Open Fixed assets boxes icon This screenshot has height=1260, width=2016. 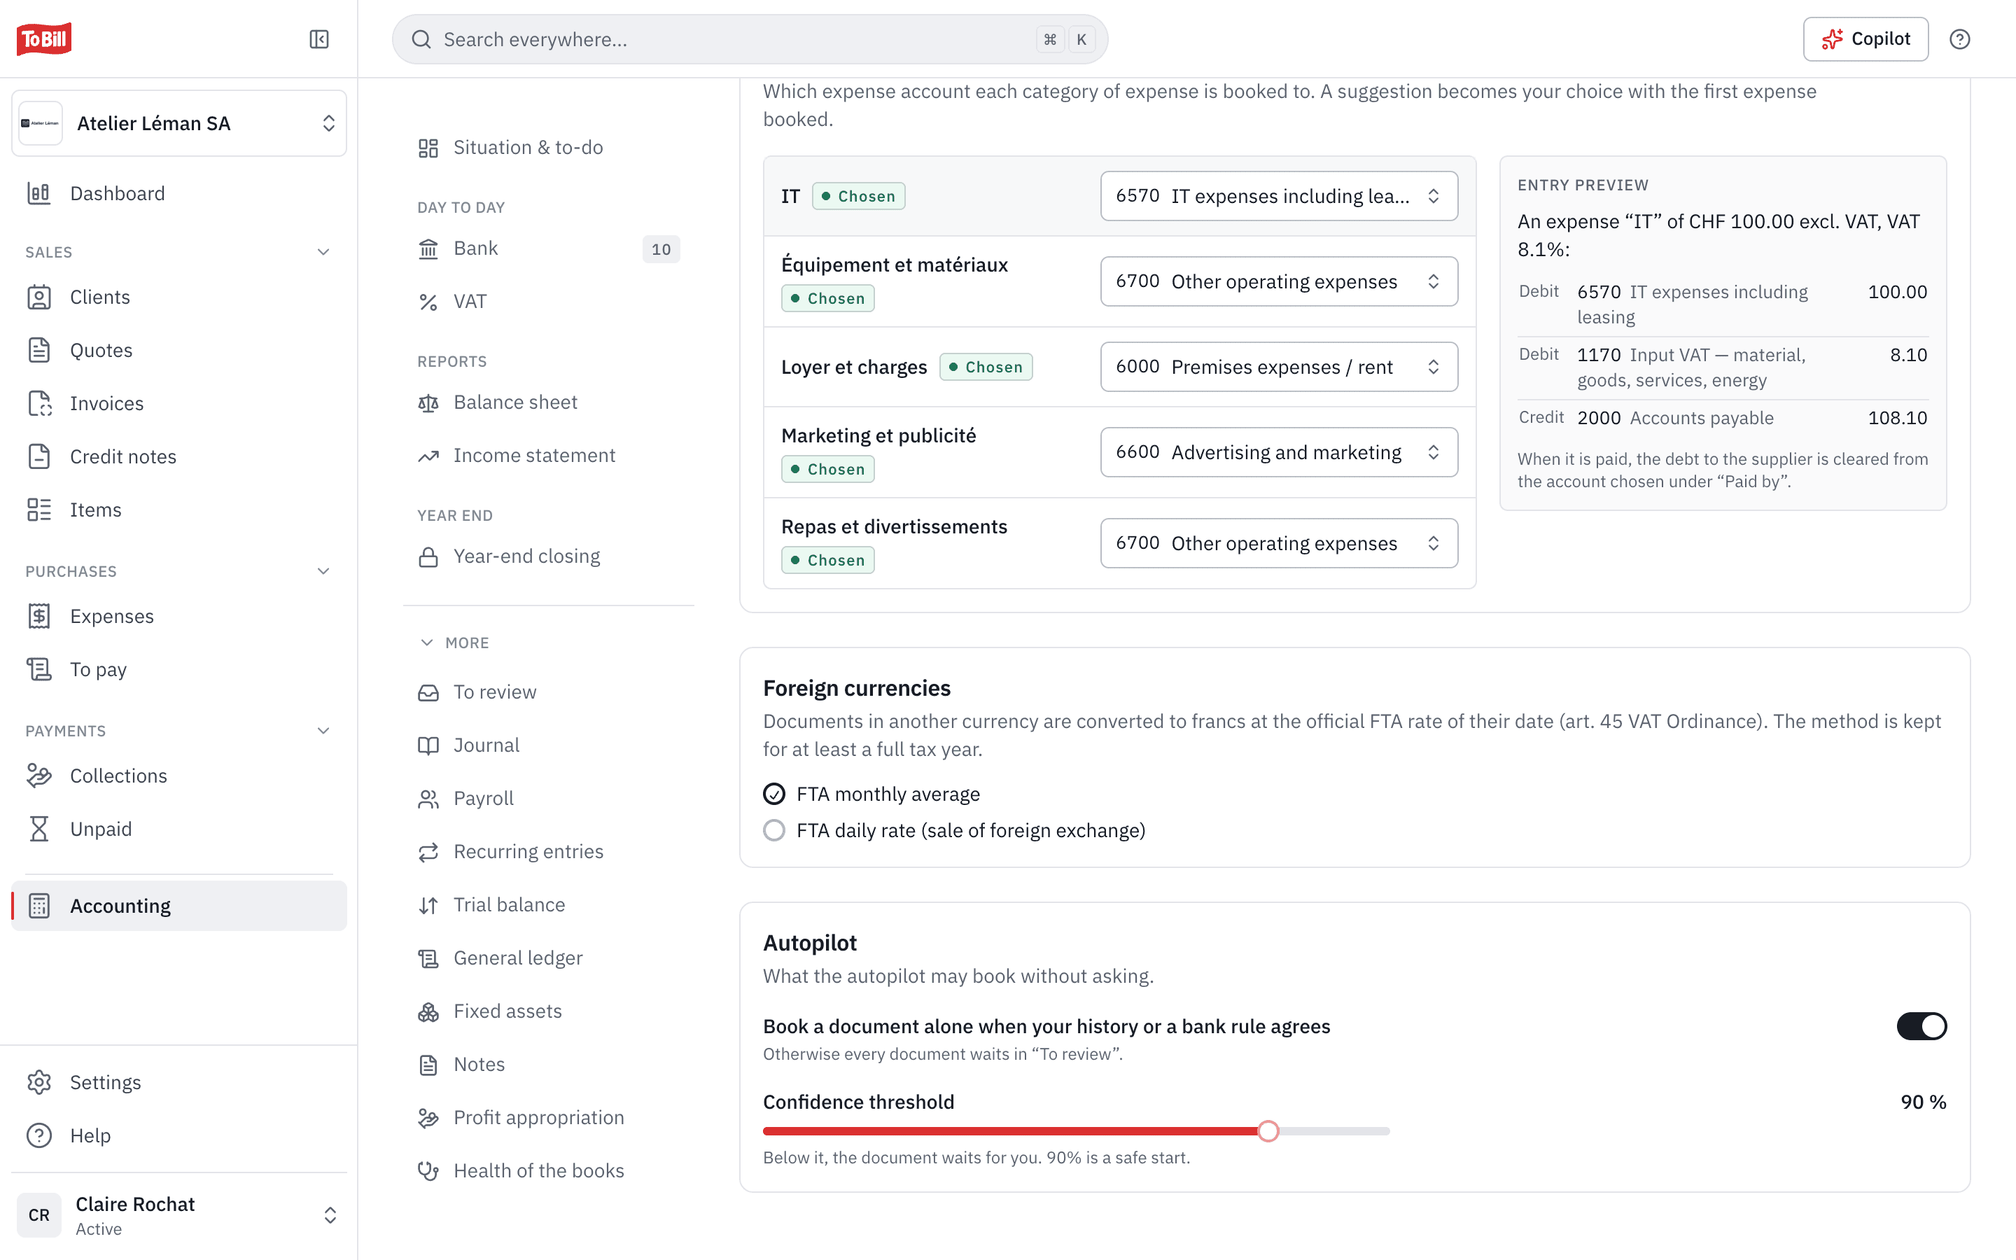click(428, 1011)
